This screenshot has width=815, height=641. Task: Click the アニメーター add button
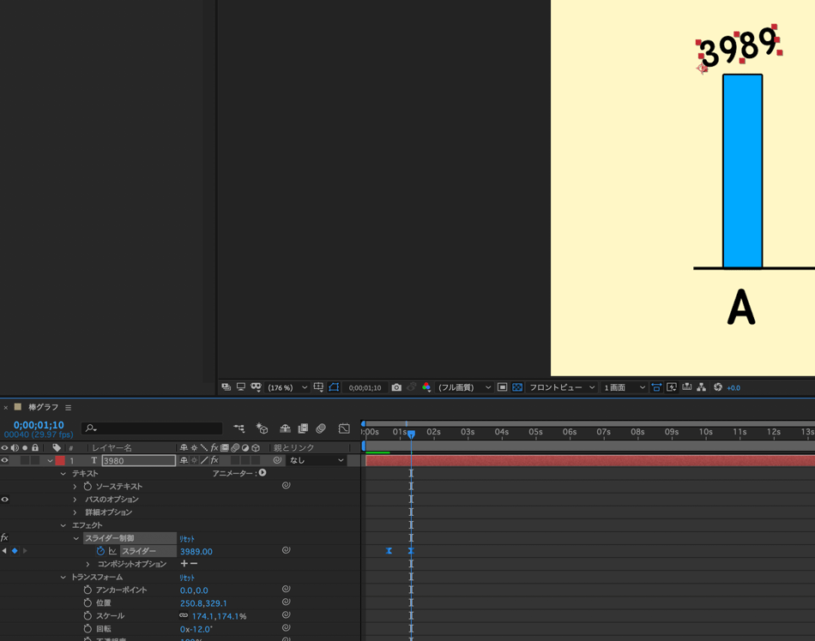263,473
